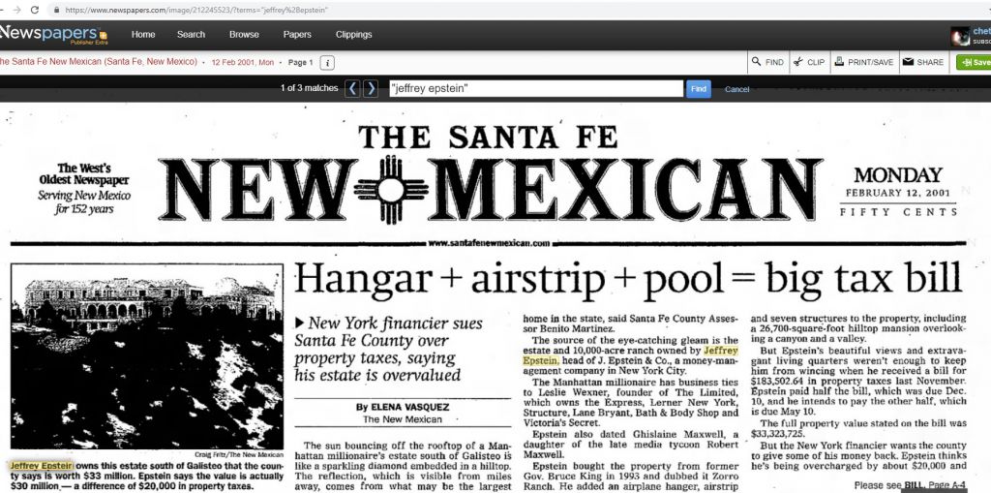
Task: Open Print/Save option
Action: point(863,62)
